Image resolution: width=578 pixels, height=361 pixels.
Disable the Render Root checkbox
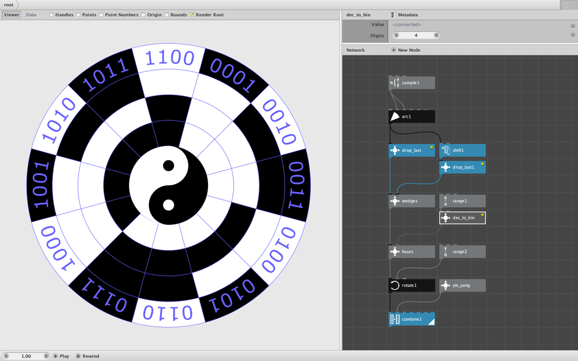[192, 15]
